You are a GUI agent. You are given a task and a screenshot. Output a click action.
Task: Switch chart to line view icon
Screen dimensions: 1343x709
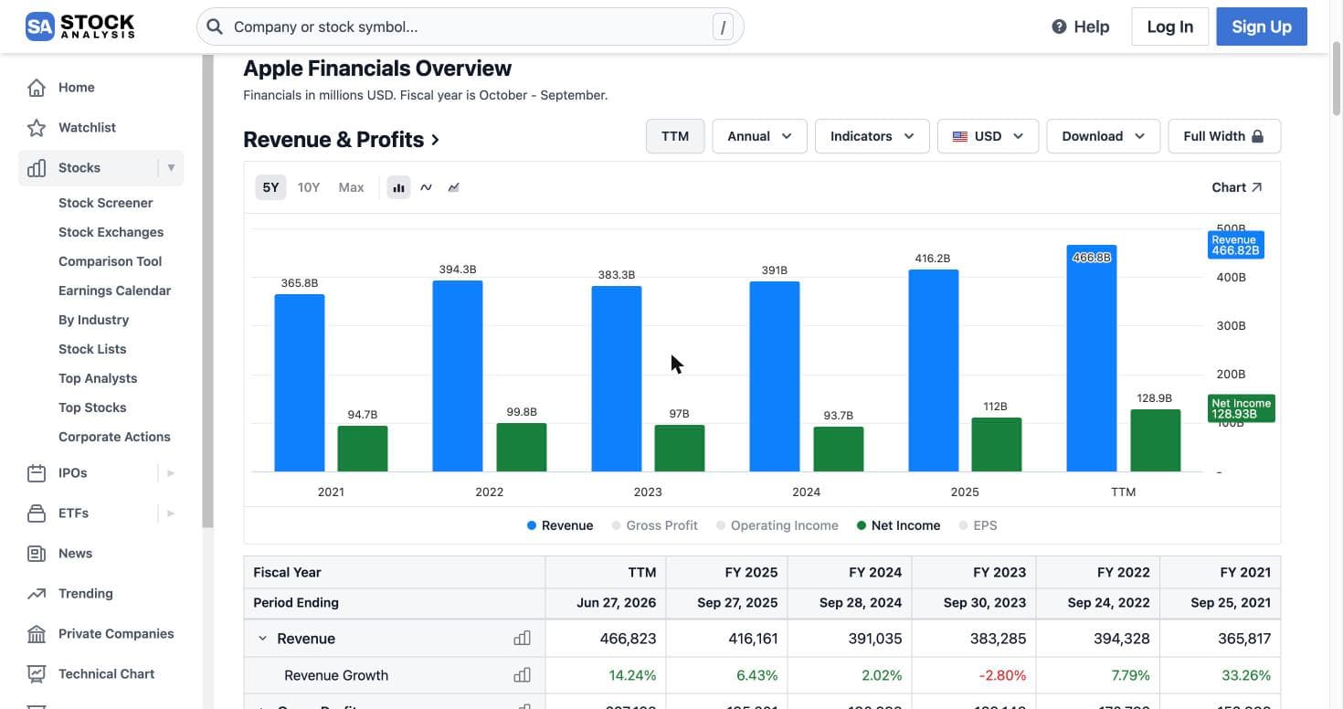tap(426, 187)
